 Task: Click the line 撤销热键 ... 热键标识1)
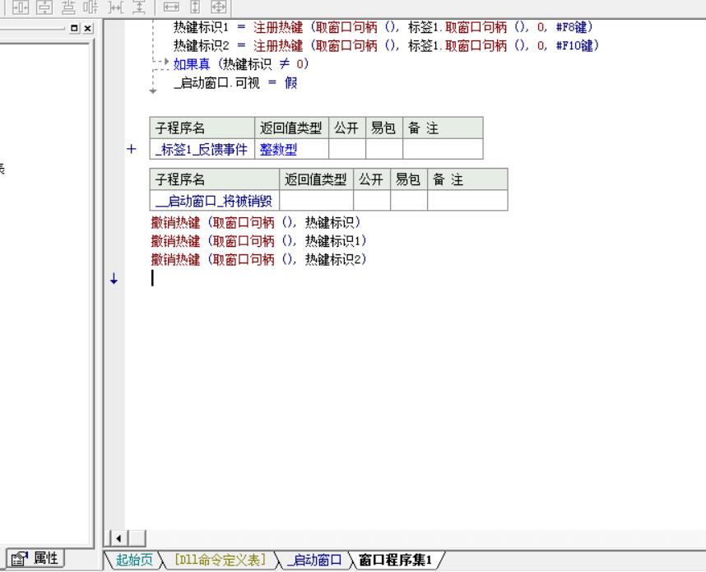click(259, 241)
